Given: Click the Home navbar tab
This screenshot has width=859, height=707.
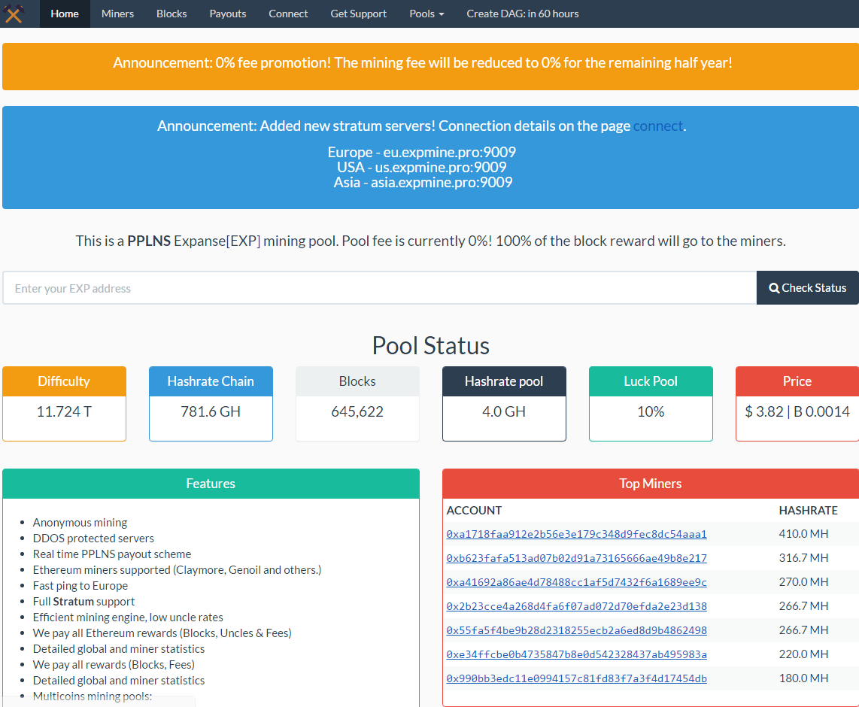Looking at the screenshot, I should coord(65,14).
